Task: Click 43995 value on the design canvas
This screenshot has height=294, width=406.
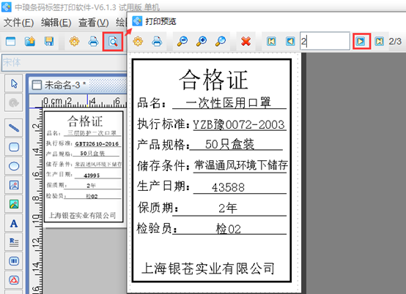Action: [92, 176]
